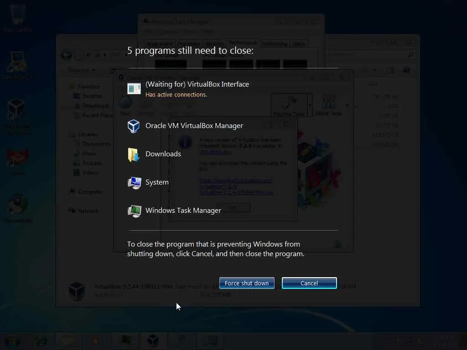Image resolution: width=467 pixels, height=350 pixels.
Task: Select the "System" program name
Action: 157,182
